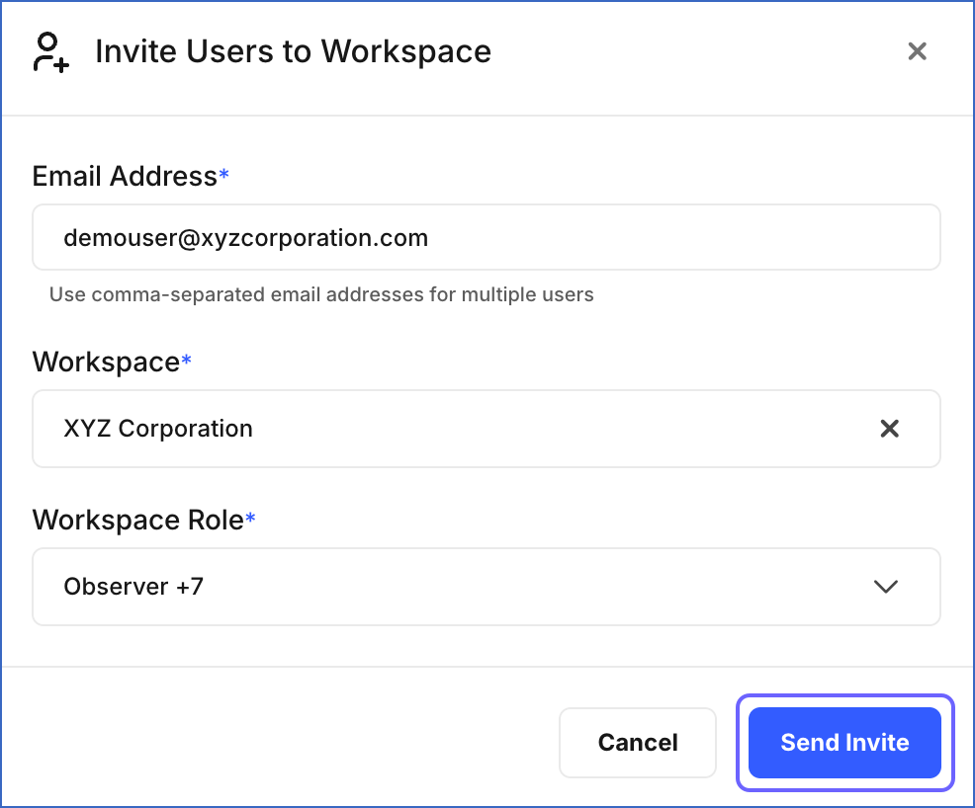The image size is (975, 808).
Task: Cancel the invite dialog
Action: [x=638, y=743]
